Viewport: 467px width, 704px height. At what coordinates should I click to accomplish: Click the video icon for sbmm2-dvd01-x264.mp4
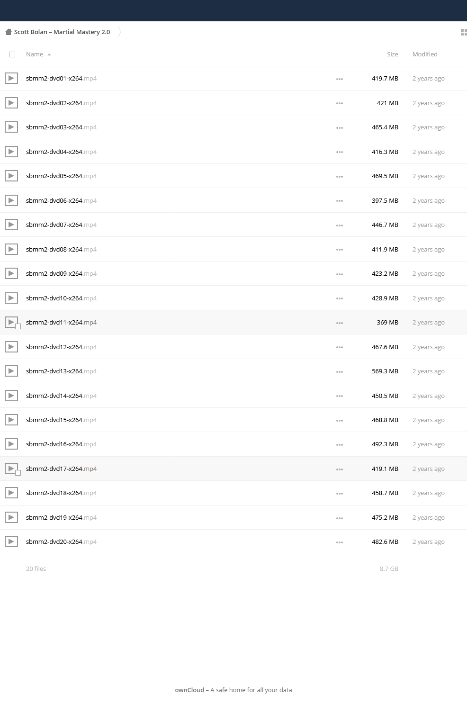tap(11, 78)
